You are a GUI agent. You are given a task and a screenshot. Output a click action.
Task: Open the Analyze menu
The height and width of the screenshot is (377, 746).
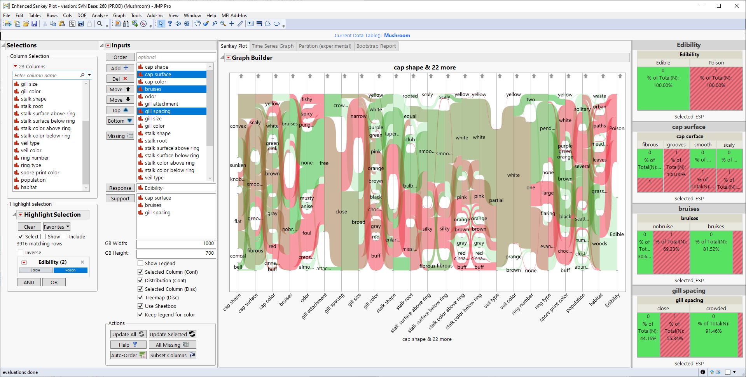tap(100, 16)
